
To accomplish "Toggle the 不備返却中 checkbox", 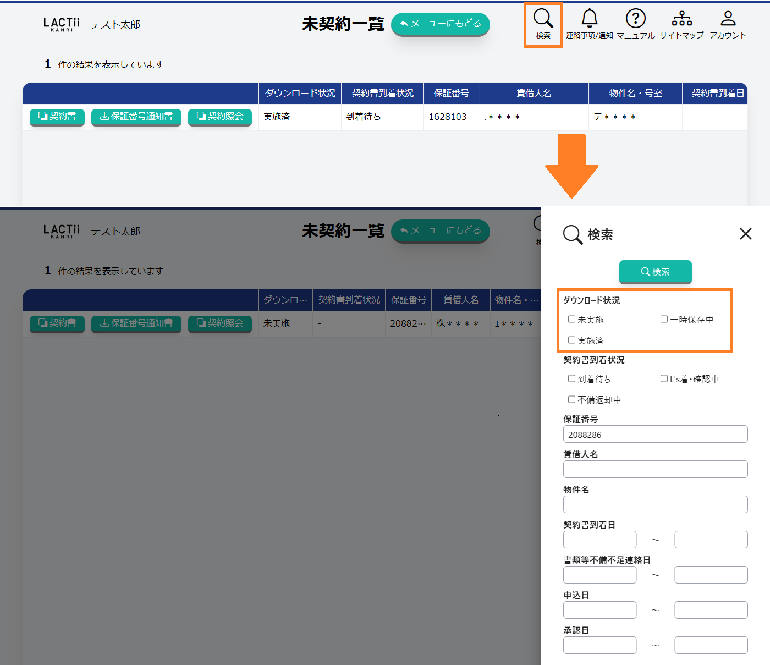I will click(x=571, y=399).
